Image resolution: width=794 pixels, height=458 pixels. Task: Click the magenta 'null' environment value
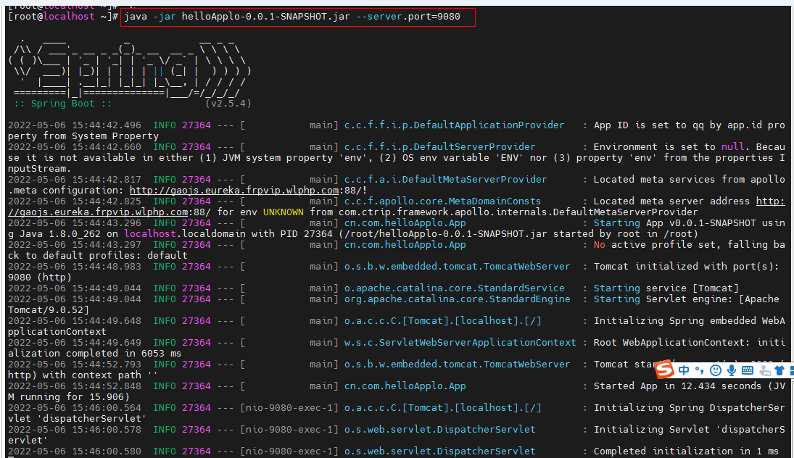click(x=732, y=147)
